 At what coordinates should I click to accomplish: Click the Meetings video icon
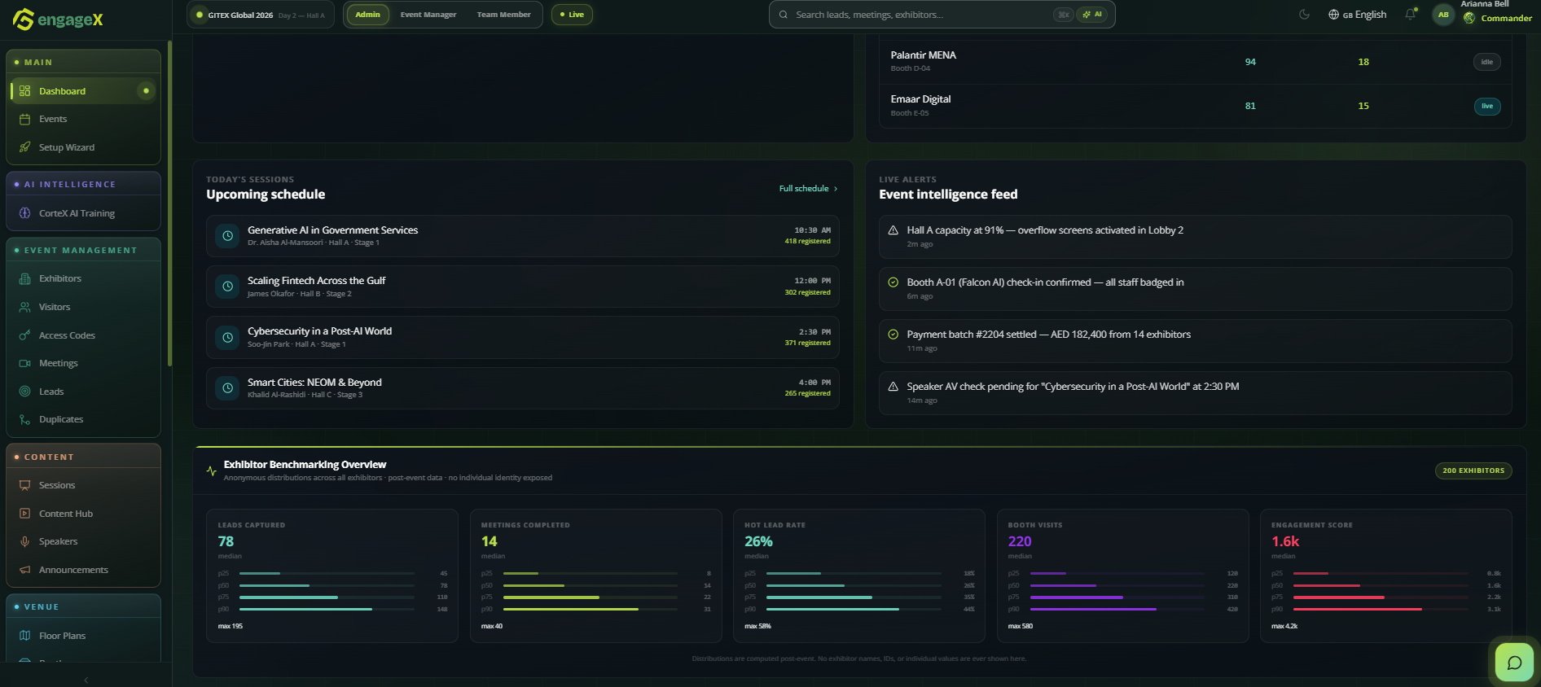(24, 363)
